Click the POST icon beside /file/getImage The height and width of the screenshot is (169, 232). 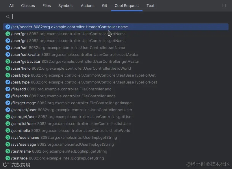tap(8, 103)
